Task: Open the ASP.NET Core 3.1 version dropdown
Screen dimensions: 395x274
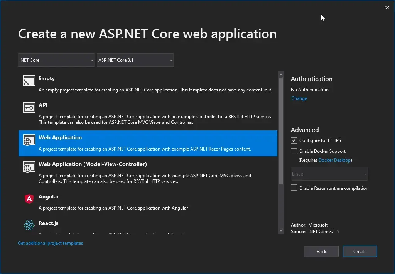Action: 135,60
